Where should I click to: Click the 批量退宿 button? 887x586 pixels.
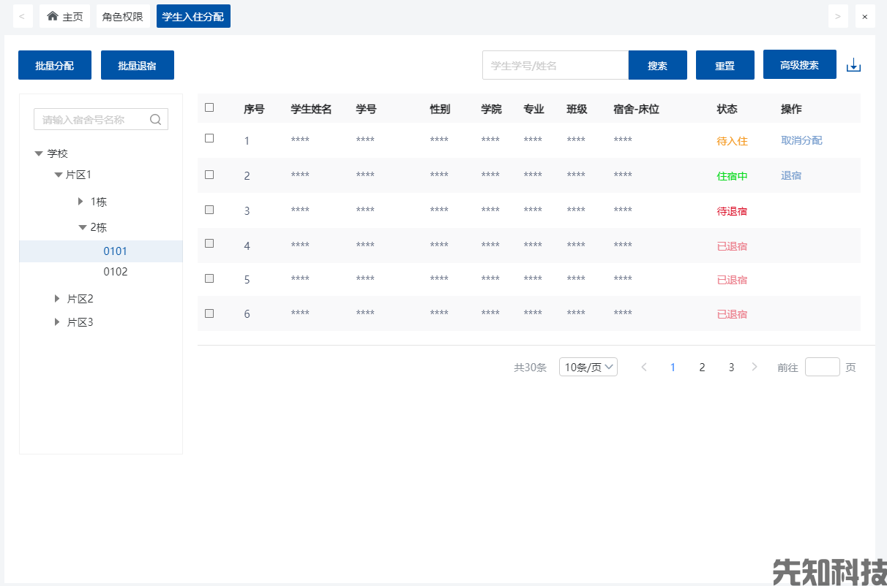tap(138, 65)
